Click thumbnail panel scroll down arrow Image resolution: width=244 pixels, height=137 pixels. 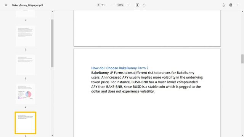(x=52, y=135)
